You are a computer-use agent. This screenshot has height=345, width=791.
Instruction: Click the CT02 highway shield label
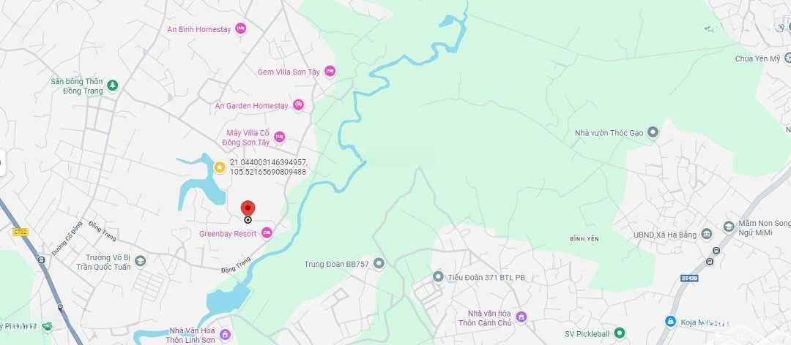(21, 232)
